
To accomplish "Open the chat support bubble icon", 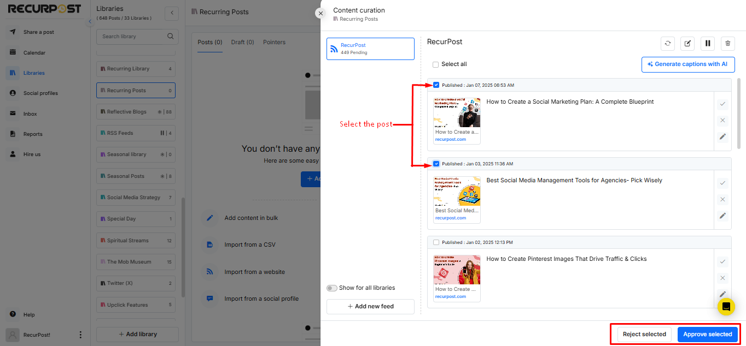I will 726,306.
